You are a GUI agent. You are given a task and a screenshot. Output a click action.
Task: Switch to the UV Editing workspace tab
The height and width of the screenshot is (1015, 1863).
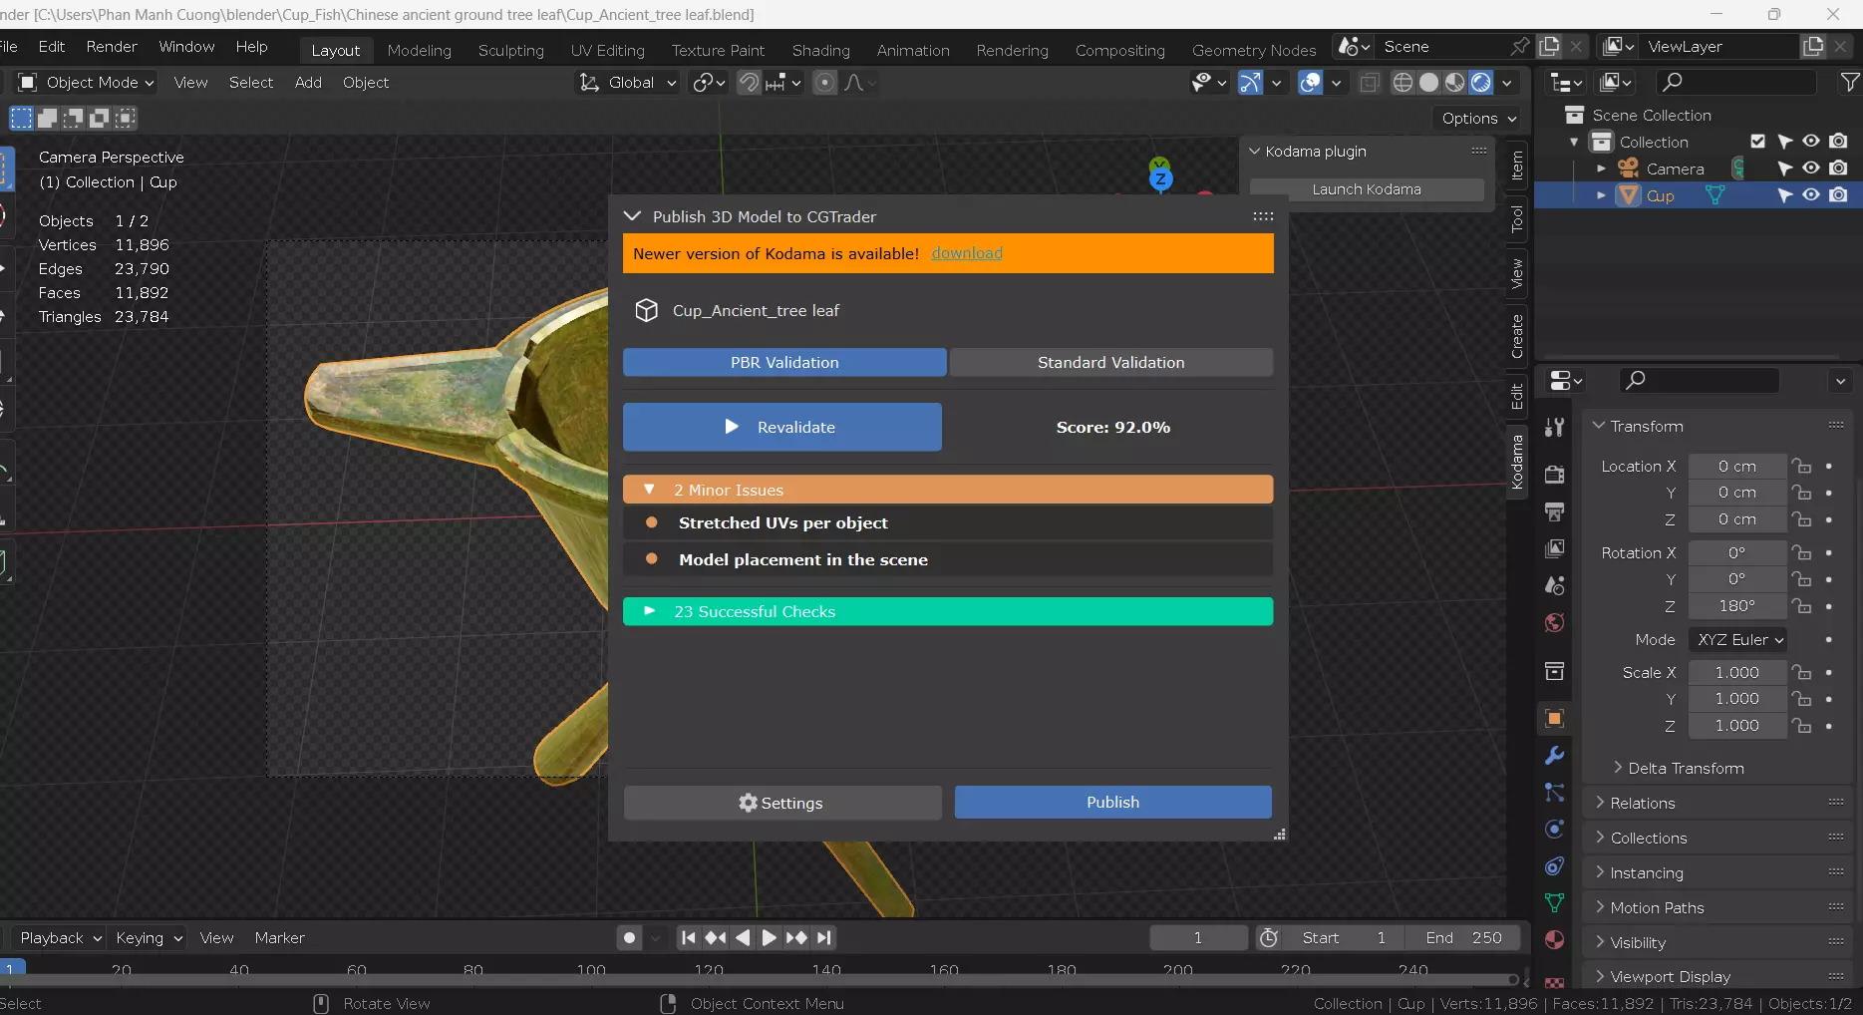(x=607, y=50)
